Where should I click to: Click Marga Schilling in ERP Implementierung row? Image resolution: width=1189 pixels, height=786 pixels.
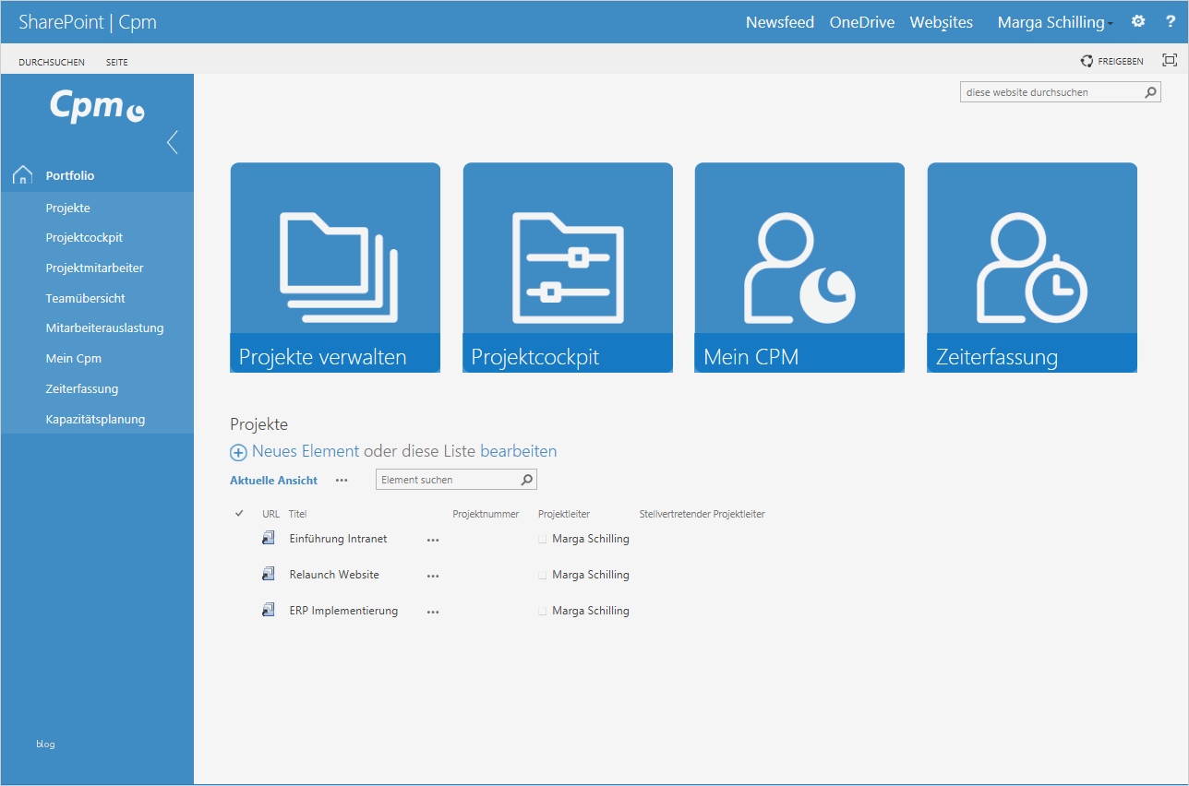point(591,611)
